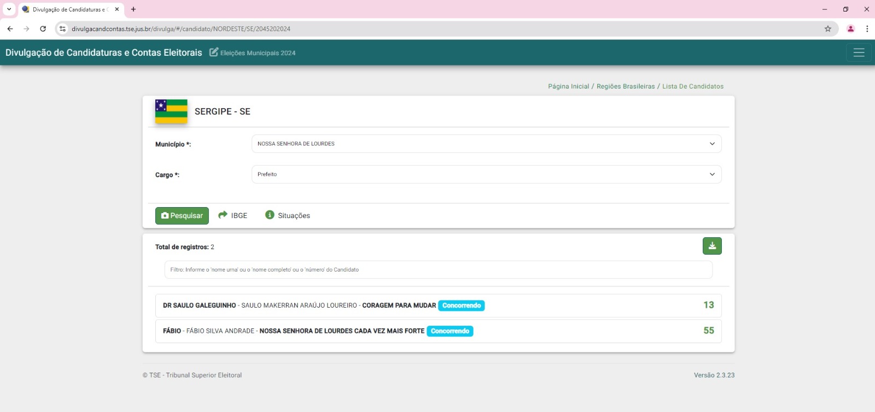Click the Versão 2.3.23 text
Image resolution: width=875 pixels, height=412 pixels.
[x=714, y=375]
